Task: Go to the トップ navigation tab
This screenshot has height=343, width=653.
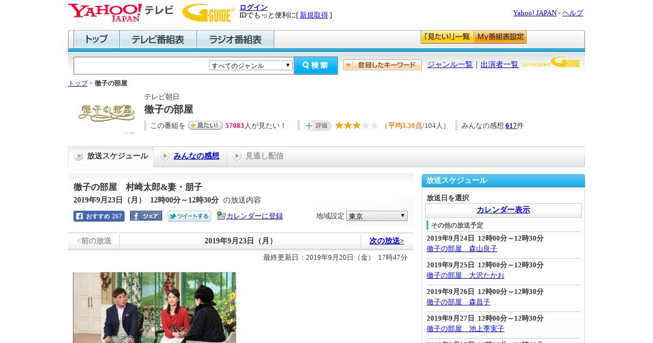Action: coord(96,40)
